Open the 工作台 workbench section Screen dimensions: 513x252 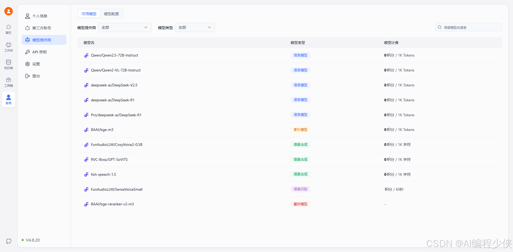pos(9,47)
